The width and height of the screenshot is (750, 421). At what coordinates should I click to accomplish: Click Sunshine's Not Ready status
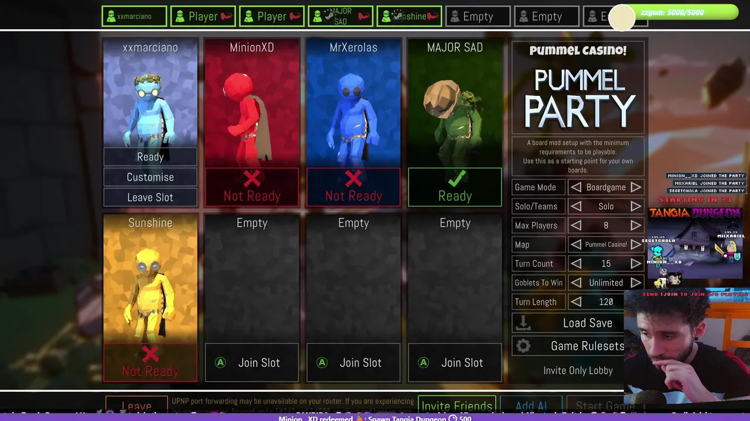click(x=150, y=363)
